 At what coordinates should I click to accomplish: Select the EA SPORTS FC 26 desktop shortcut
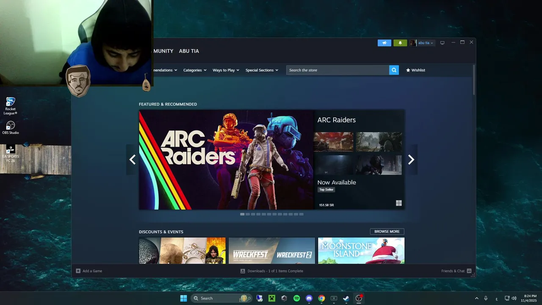(x=11, y=154)
